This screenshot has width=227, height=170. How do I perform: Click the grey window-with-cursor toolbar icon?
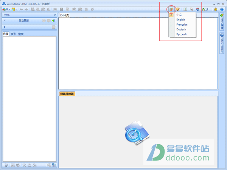point(191,9)
